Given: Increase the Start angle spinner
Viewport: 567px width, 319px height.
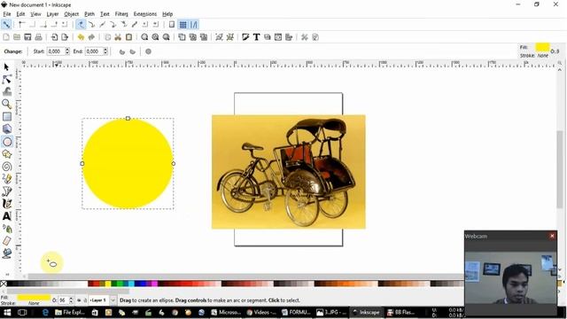Looking at the screenshot, I should (x=67, y=50).
